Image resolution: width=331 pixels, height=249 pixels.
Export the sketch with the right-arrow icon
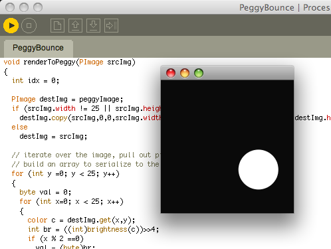[111, 26]
